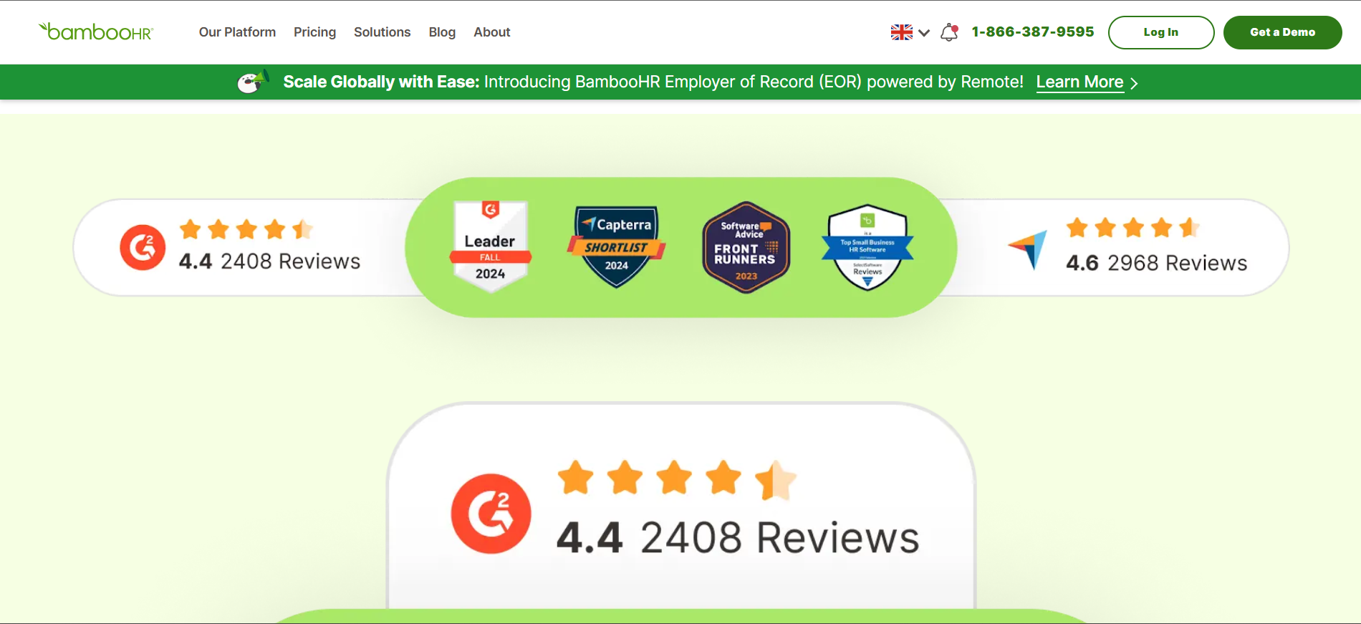Click the Top Small Business HR Software badge
Image resolution: width=1361 pixels, height=624 pixels.
[x=867, y=247]
